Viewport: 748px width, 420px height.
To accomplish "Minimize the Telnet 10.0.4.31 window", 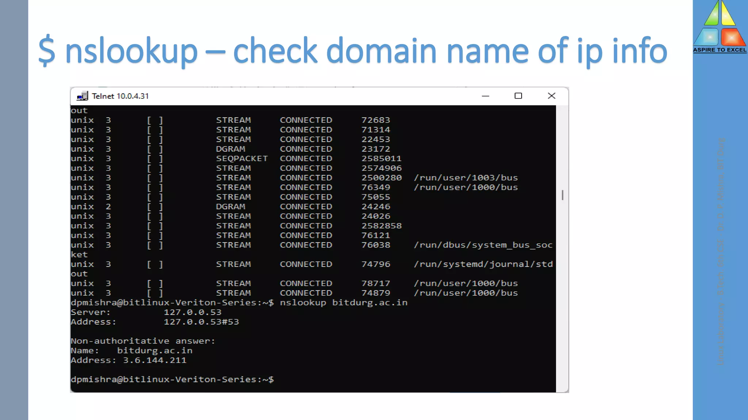I will pos(485,96).
